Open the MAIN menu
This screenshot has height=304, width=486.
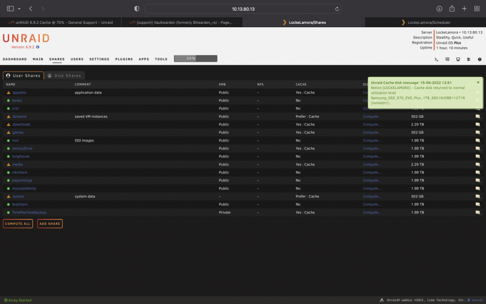(38, 59)
